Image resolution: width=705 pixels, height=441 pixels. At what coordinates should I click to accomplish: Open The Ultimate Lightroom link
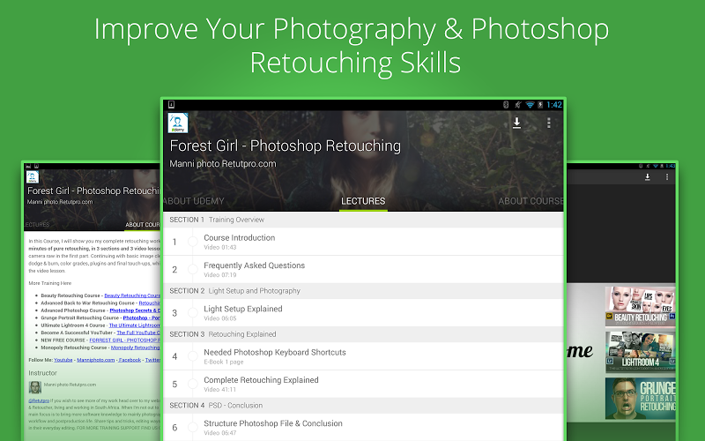pyautogui.click(x=135, y=325)
